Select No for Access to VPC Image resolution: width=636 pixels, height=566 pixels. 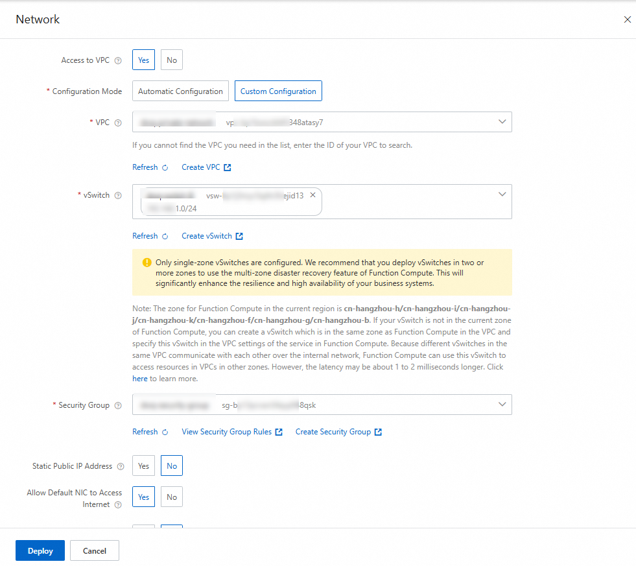[172, 60]
